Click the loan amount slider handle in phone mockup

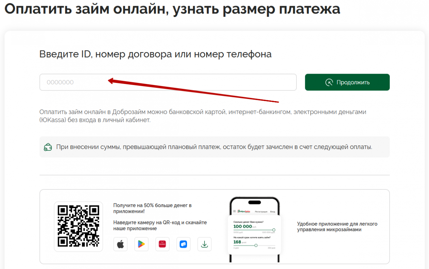coord(274,230)
